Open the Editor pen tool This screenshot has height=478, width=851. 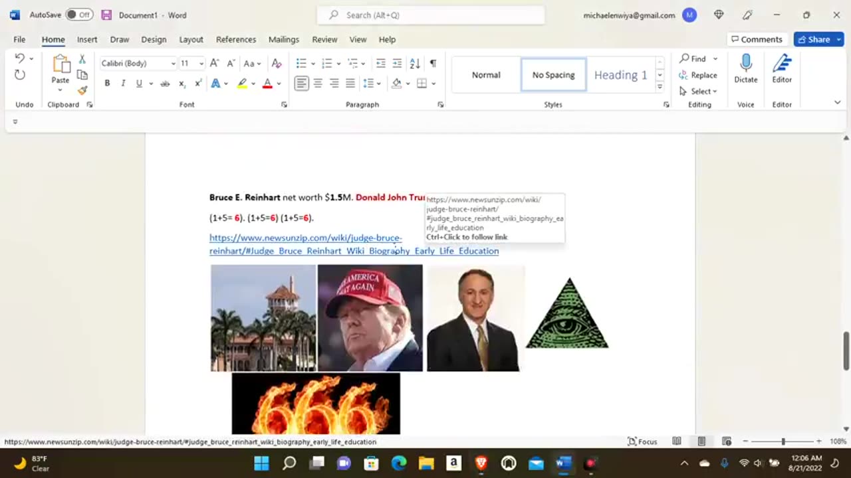782,68
